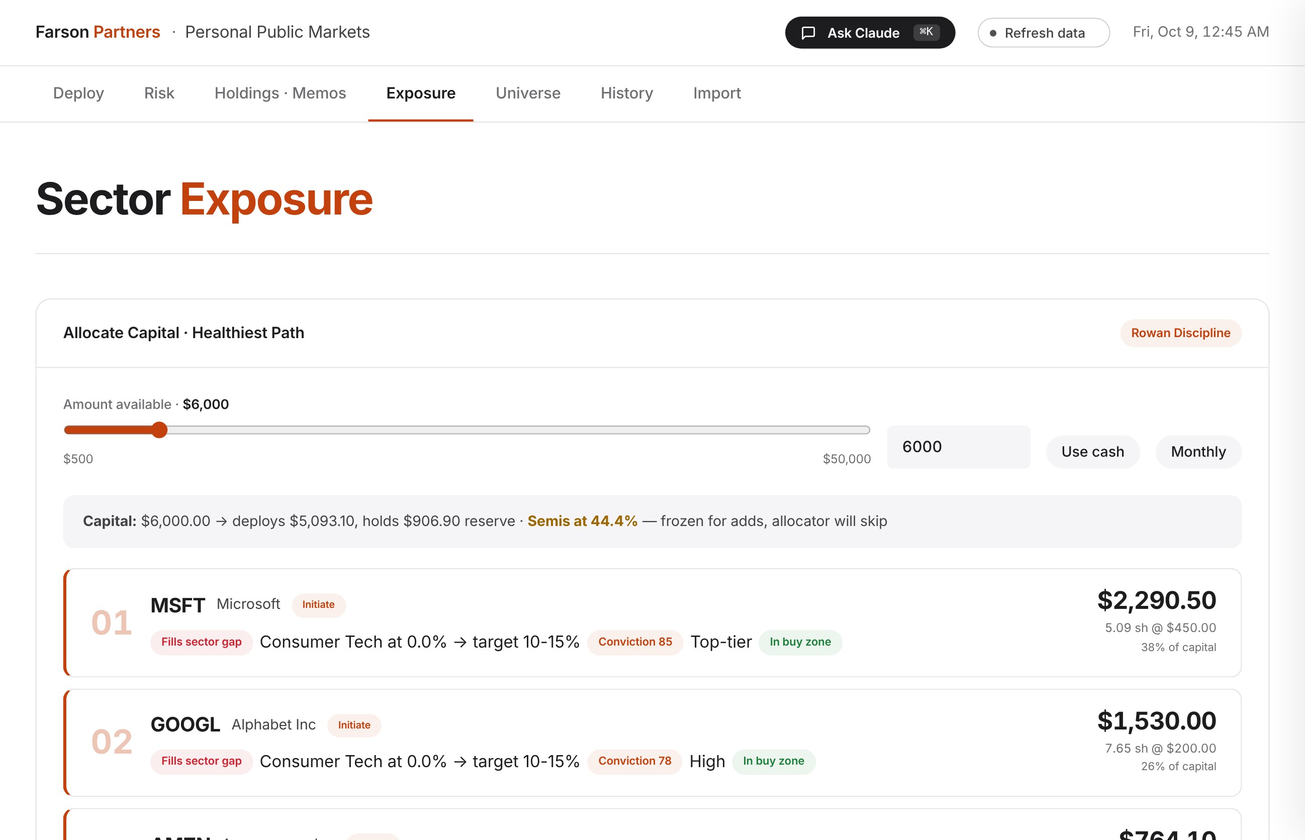The height and width of the screenshot is (840, 1305).
Task: Click the $1,530.00 allocation amount
Action: tap(1157, 720)
